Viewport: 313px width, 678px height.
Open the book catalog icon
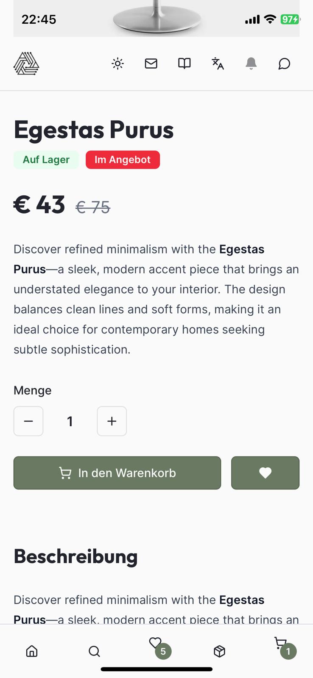(184, 64)
